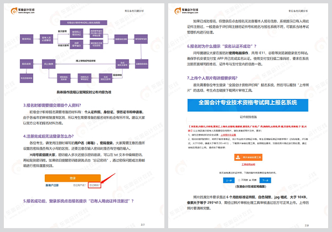The width and height of the screenshot is (332, 232).
Task: Click the 忘记用户名? link
Action: pos(79,185)
